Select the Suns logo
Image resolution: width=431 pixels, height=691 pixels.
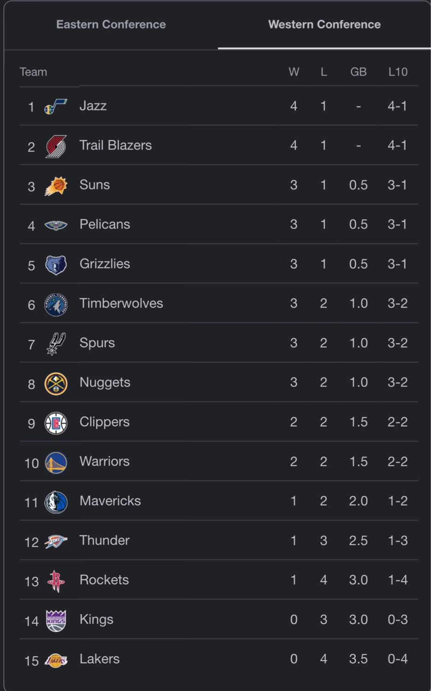[x=56, y=186]
